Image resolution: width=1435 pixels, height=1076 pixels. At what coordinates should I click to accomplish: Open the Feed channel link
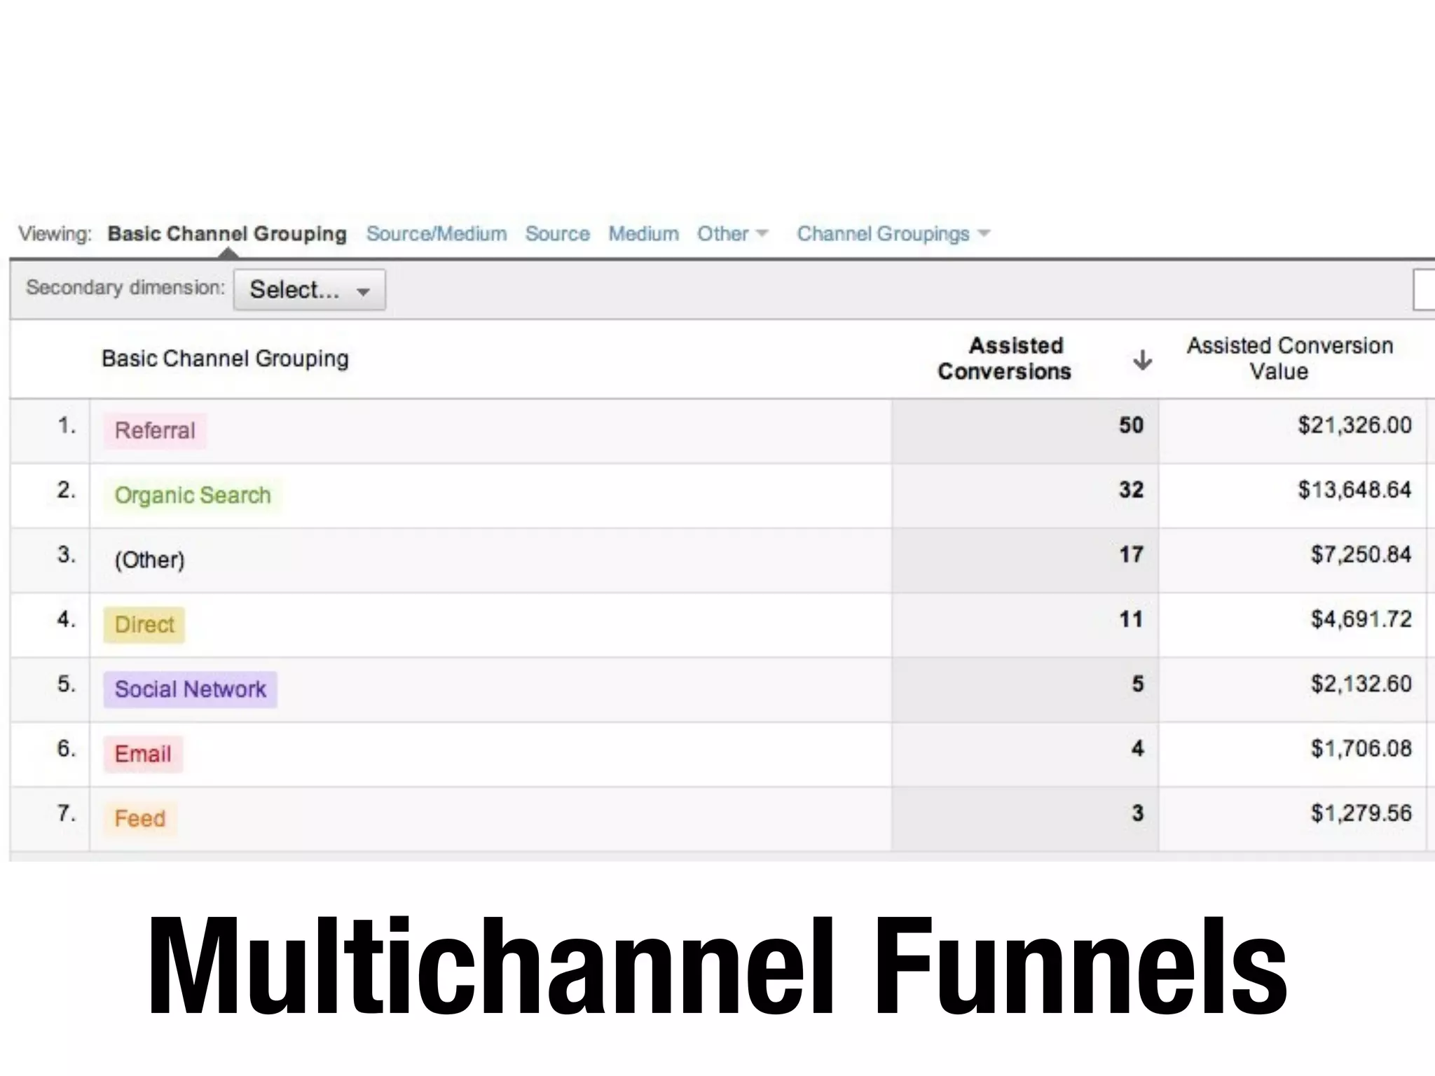click(140, 819)
